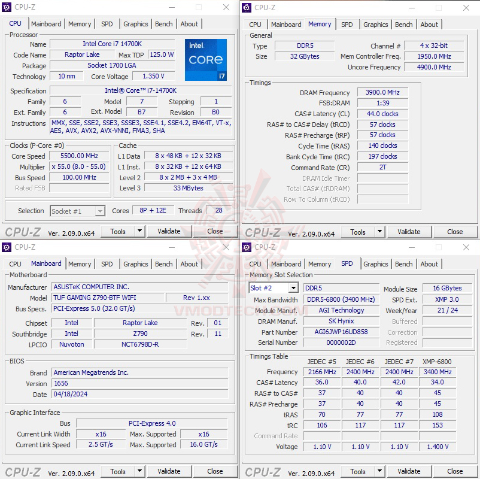This screenshot has height=479, width=480.
Task: Click the Current Link Speed 2.5 GT/s value
Action: [x=101, y=444]
